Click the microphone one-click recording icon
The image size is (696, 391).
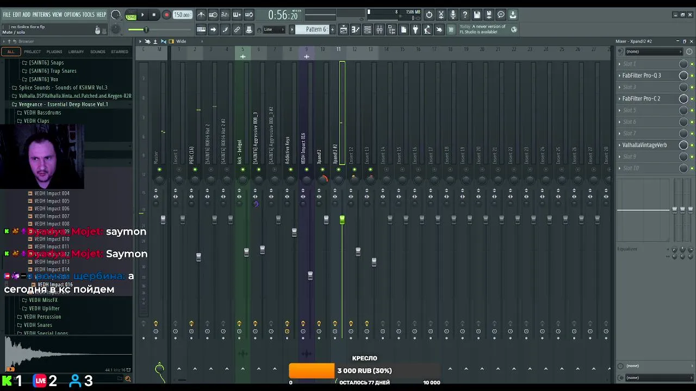point(453,15)
